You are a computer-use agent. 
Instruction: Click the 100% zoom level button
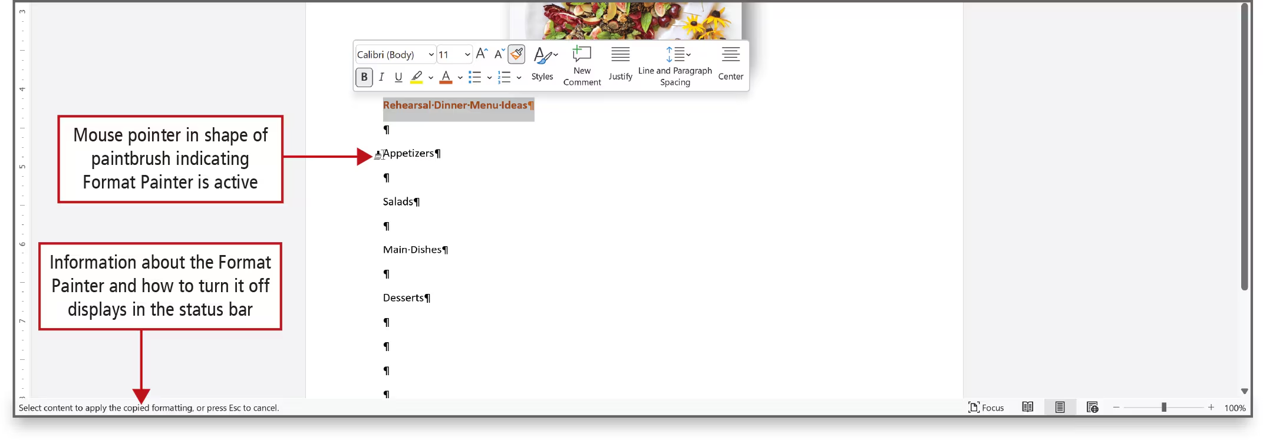tap(1234, 408)
